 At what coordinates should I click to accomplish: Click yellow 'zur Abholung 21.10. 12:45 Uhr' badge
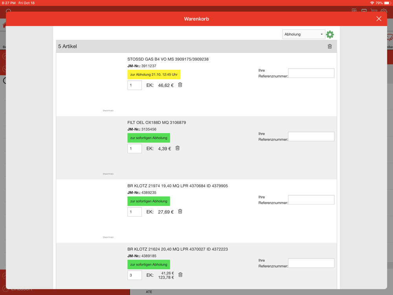pyautogui.click(x=154, y=74)
